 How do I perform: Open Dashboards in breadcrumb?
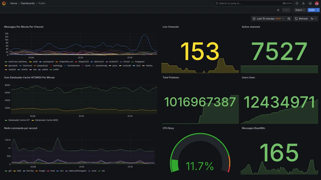28,3
